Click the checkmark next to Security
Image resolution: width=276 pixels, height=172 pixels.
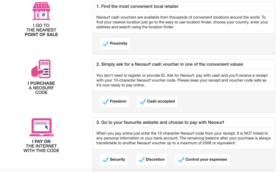(x=105, y=160)
